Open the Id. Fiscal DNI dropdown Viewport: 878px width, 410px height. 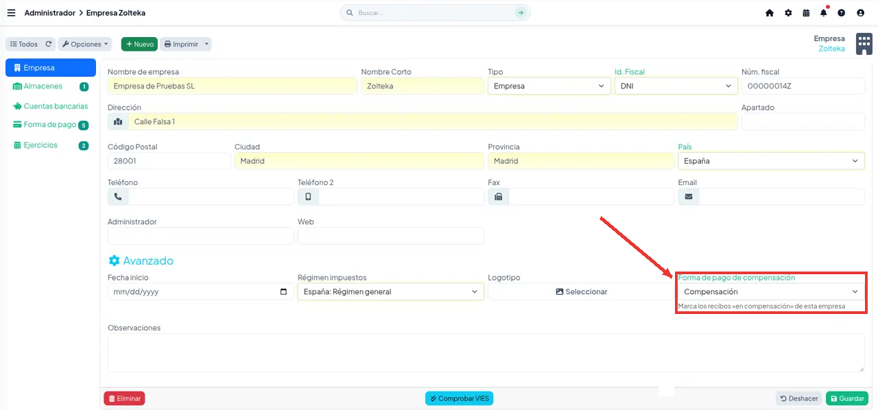click(676, 86)
